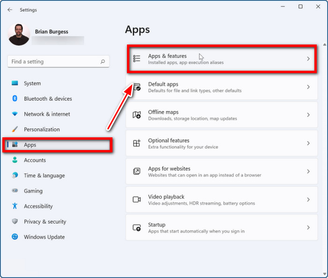Open Startup title
Screen dimensions: 328x278
157,225
